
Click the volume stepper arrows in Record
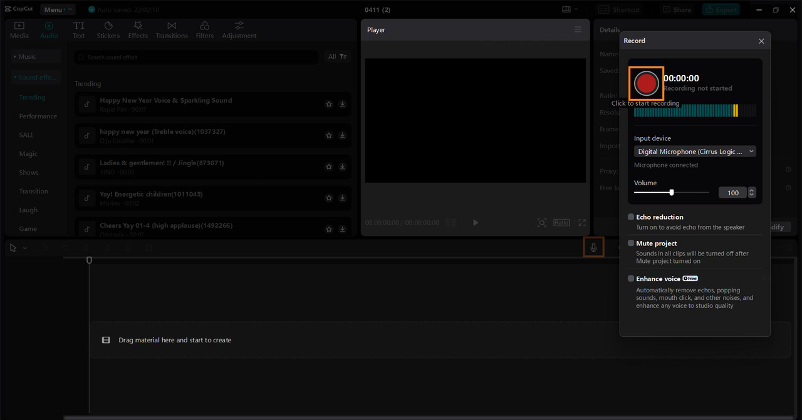[752, 193]
